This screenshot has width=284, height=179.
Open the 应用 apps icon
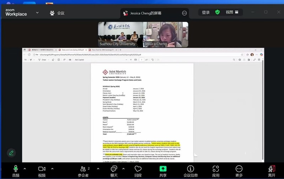[216, 170]
